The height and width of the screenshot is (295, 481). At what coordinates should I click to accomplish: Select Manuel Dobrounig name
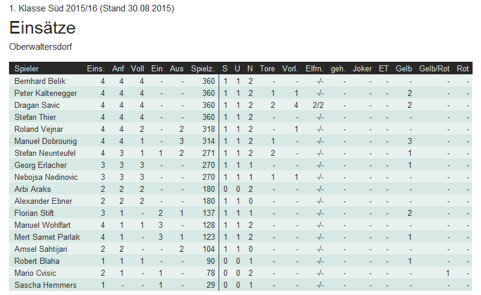pos(46,141)
